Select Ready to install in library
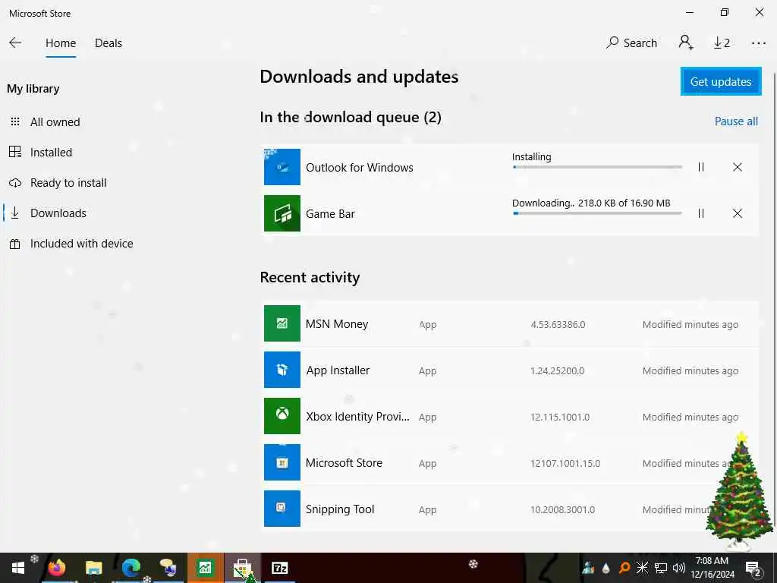 68,183
